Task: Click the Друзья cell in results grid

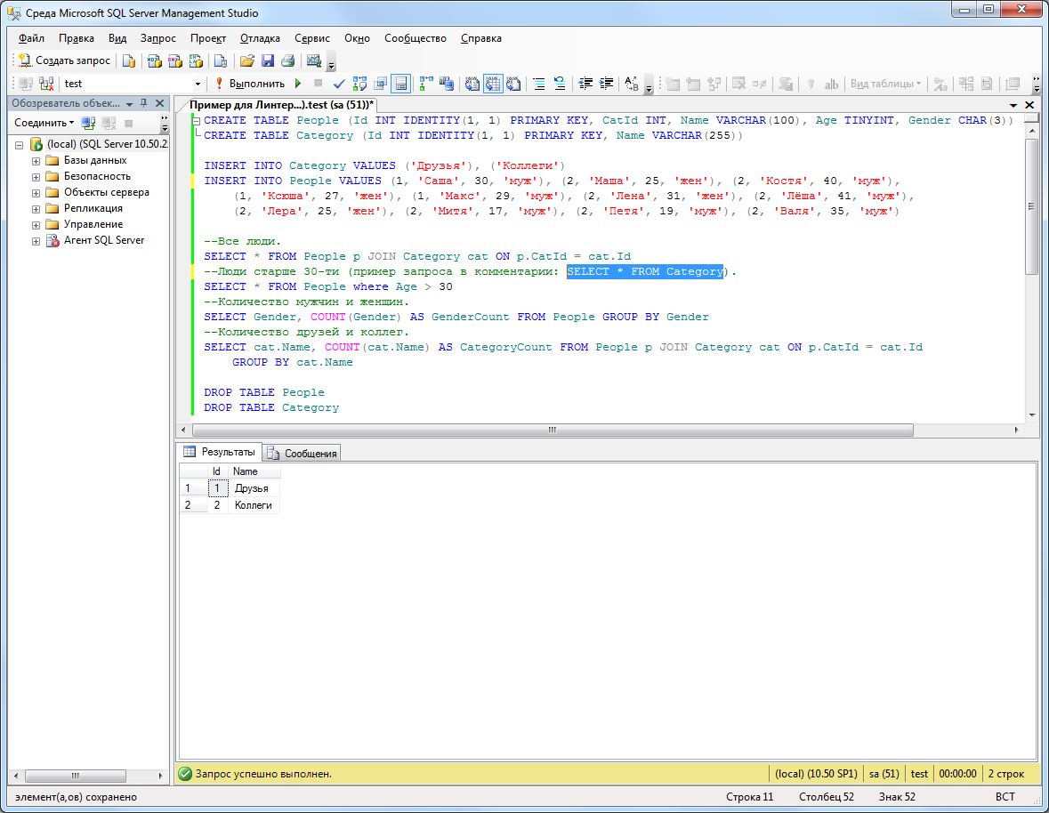Action: pos(253,488)
